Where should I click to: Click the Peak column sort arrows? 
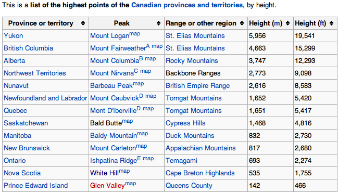[x=158, y=23]
